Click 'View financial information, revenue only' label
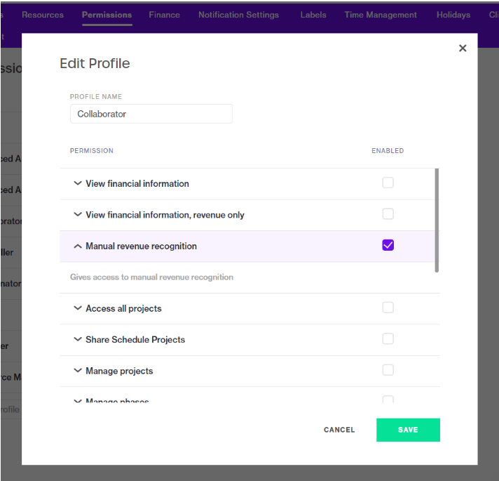The height and width of the screenshot is (481, 499). (x=165, y=215)
